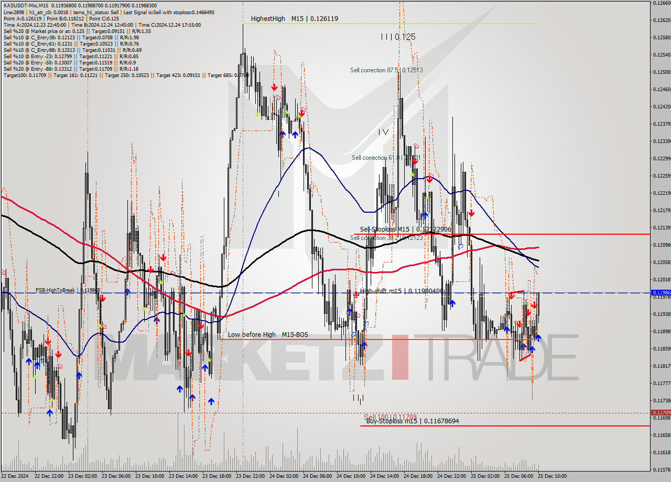Click the '23 Dec 18:00' time axis label
Viewport: 671px width, 482px height.
point(217,476)
